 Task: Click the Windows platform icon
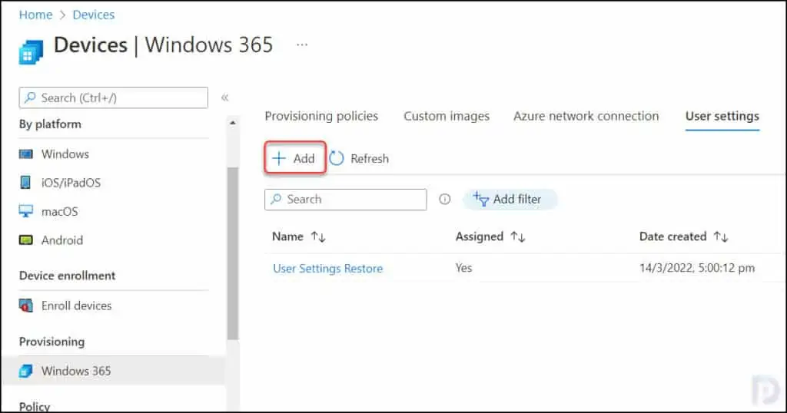(x=25, y=154)
